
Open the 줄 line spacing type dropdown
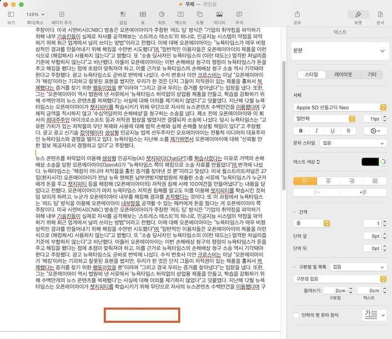312,223
